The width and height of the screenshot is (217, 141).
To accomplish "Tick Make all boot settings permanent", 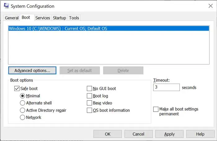I will pyautogui.click(x=156, y=109).
